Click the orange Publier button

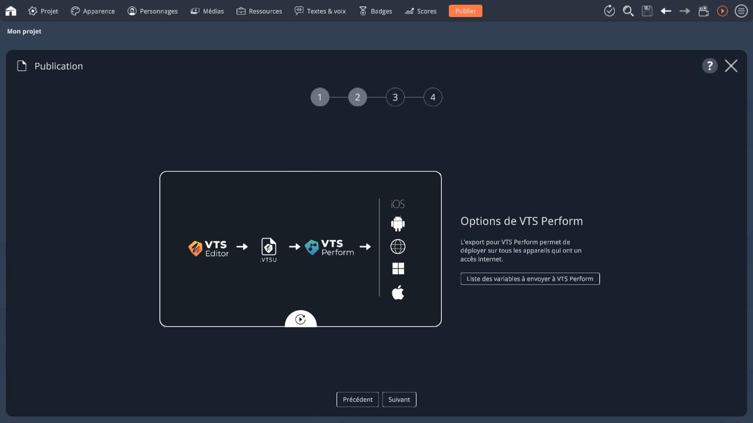coord(465,11)
